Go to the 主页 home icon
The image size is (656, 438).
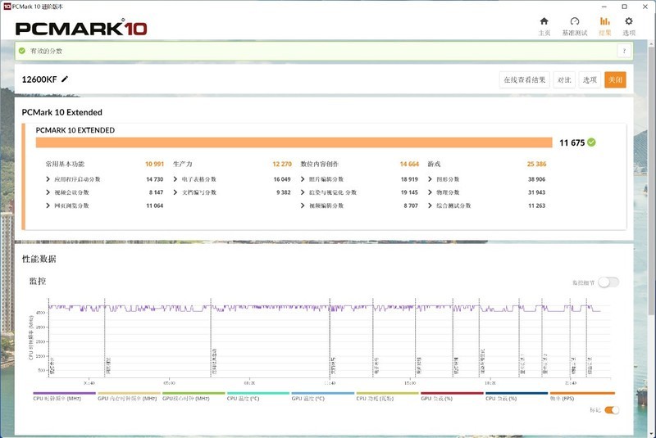pos(544,21)
